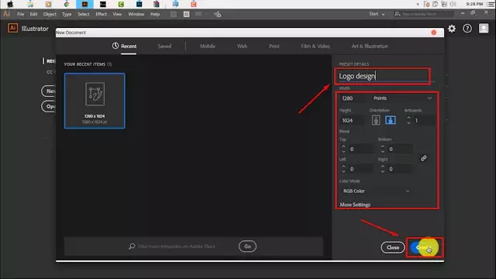This screenshot has width=496, height=279.
Task: Select landscape orientation icon
Action: [391, 120]
